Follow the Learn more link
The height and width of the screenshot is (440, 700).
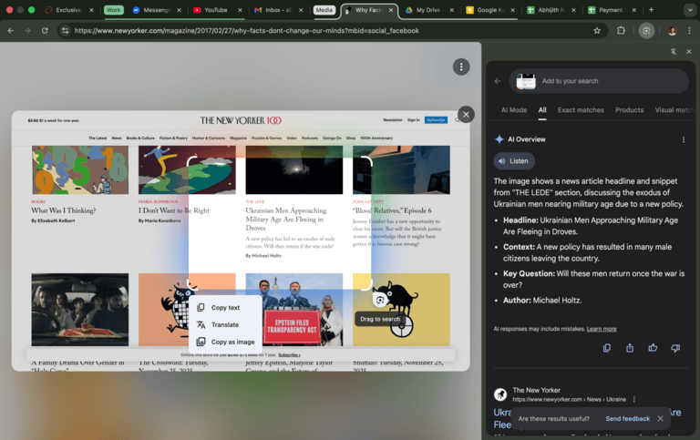[x=602, y=329]
